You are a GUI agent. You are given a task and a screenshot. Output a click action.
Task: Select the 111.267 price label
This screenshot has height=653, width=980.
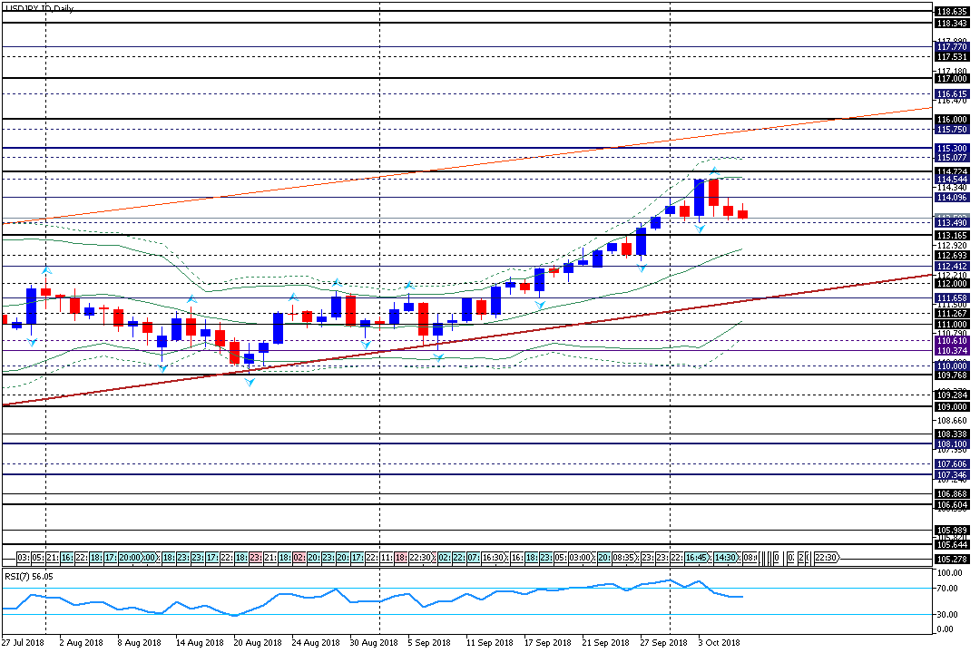pos(952,314)
